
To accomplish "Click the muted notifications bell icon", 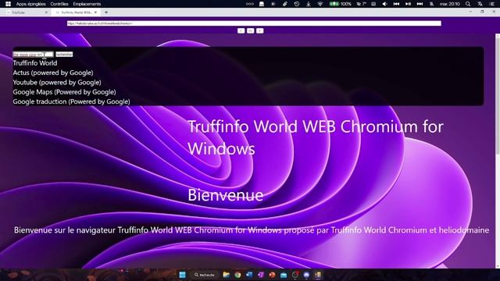I will (431, 4).
